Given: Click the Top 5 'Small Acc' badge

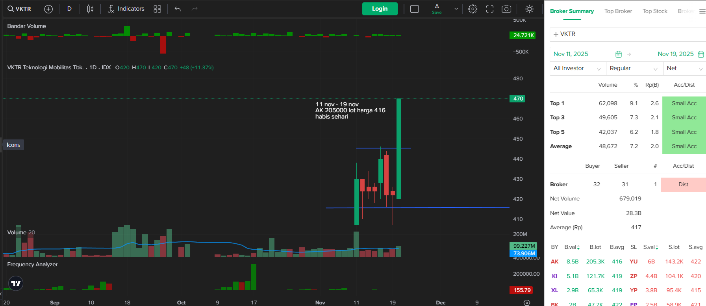Looking at the screenshot, I should [x=684, y=132].
